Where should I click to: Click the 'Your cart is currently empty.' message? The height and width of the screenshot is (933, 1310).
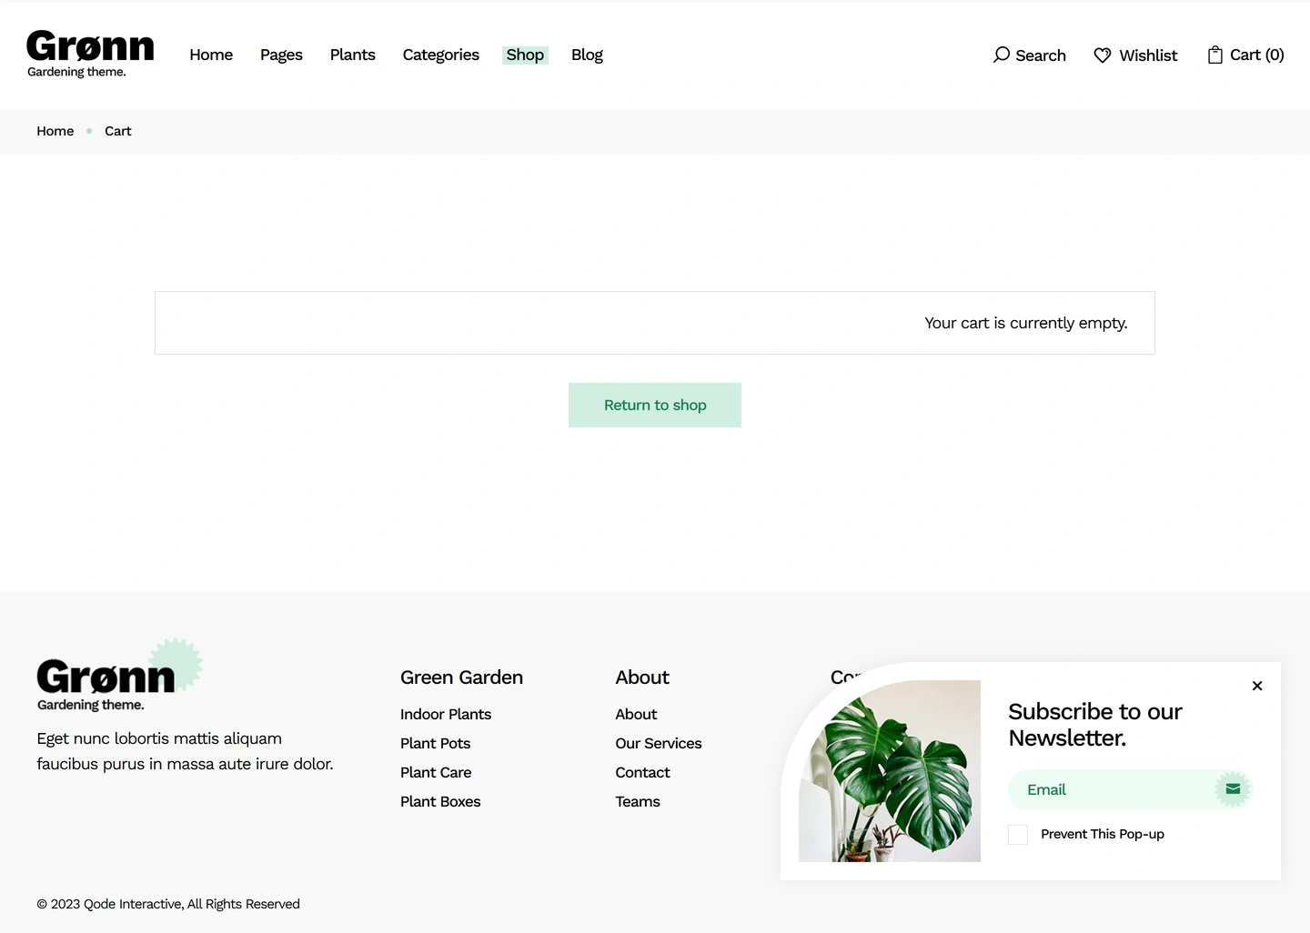point(1026,323)
